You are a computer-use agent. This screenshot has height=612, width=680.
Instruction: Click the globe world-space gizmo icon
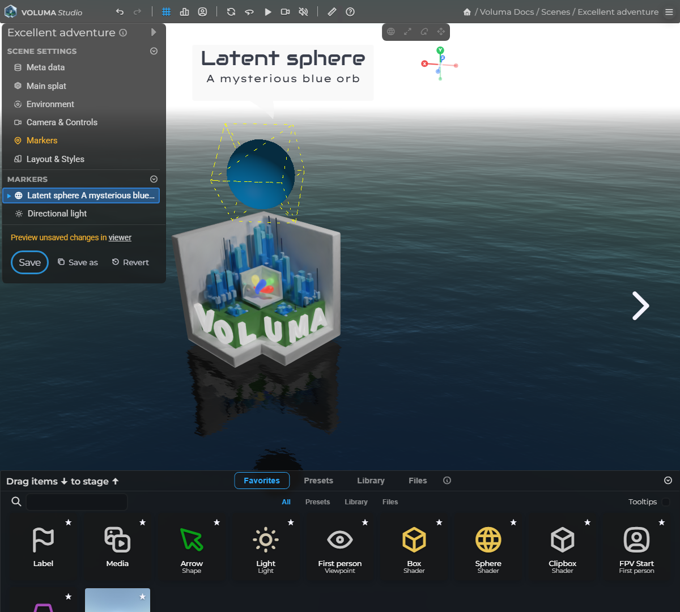tap(391, 32)
